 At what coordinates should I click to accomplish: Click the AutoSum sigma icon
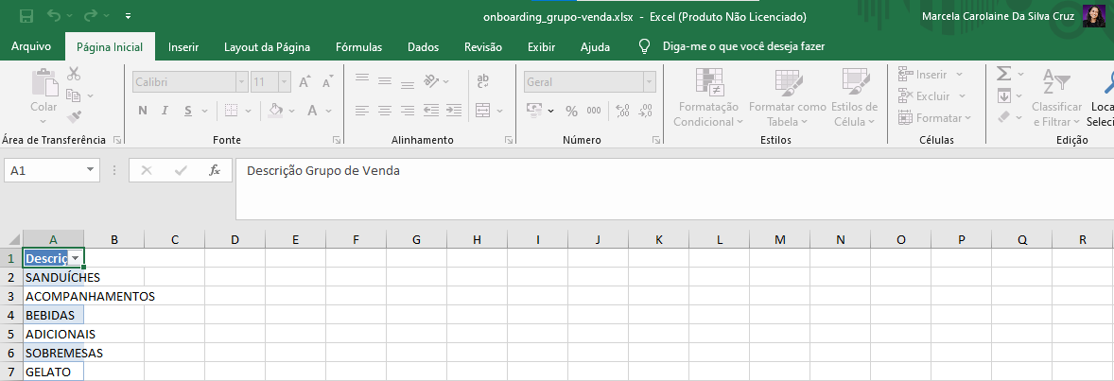pyautogui.click(x=1004, y=74)
